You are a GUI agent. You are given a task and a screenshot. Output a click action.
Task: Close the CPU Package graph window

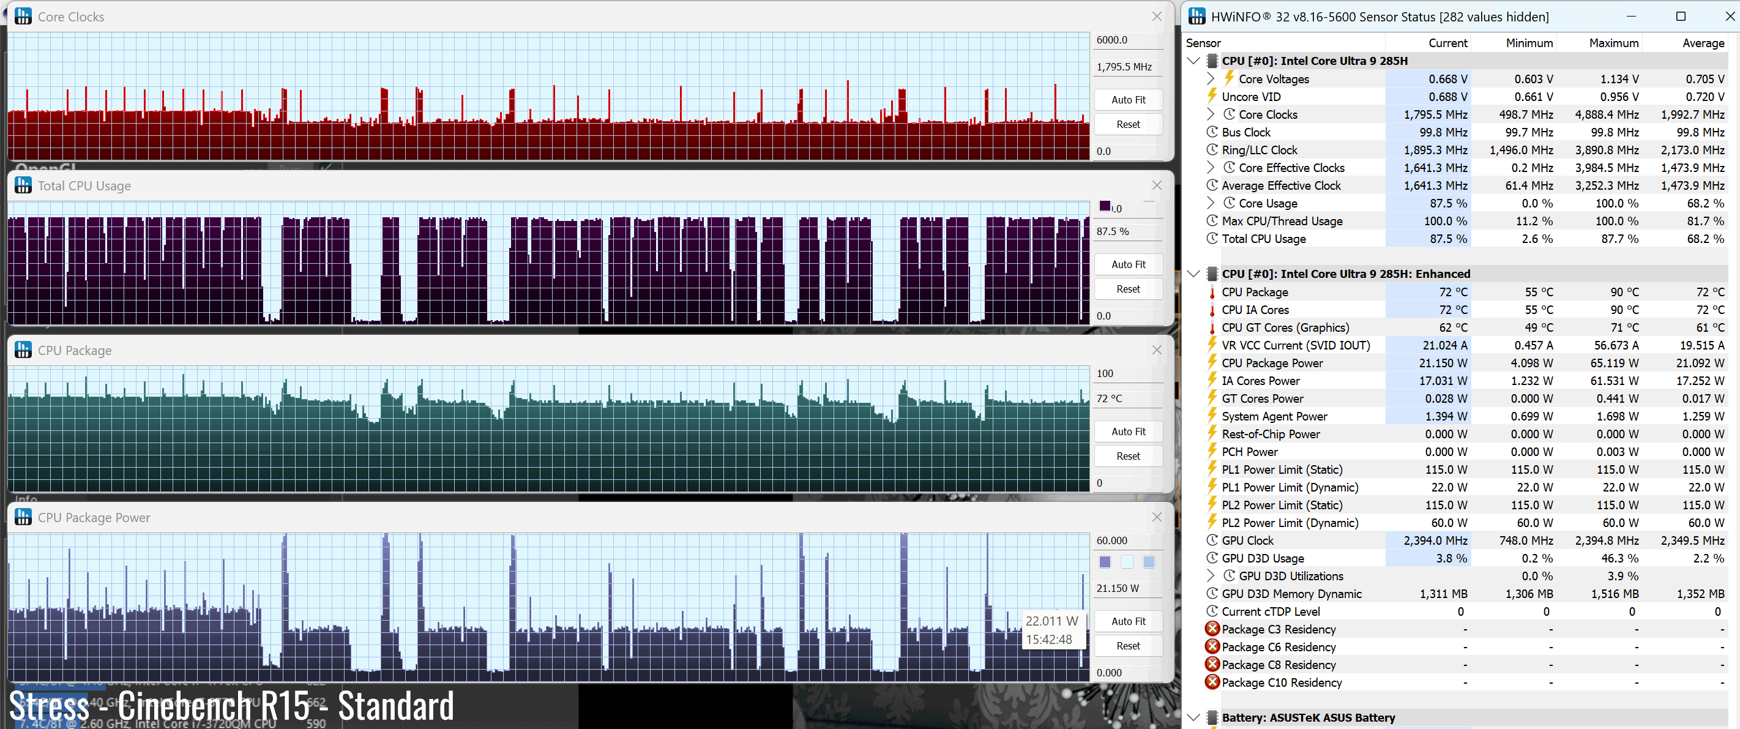pos(1157,350)
